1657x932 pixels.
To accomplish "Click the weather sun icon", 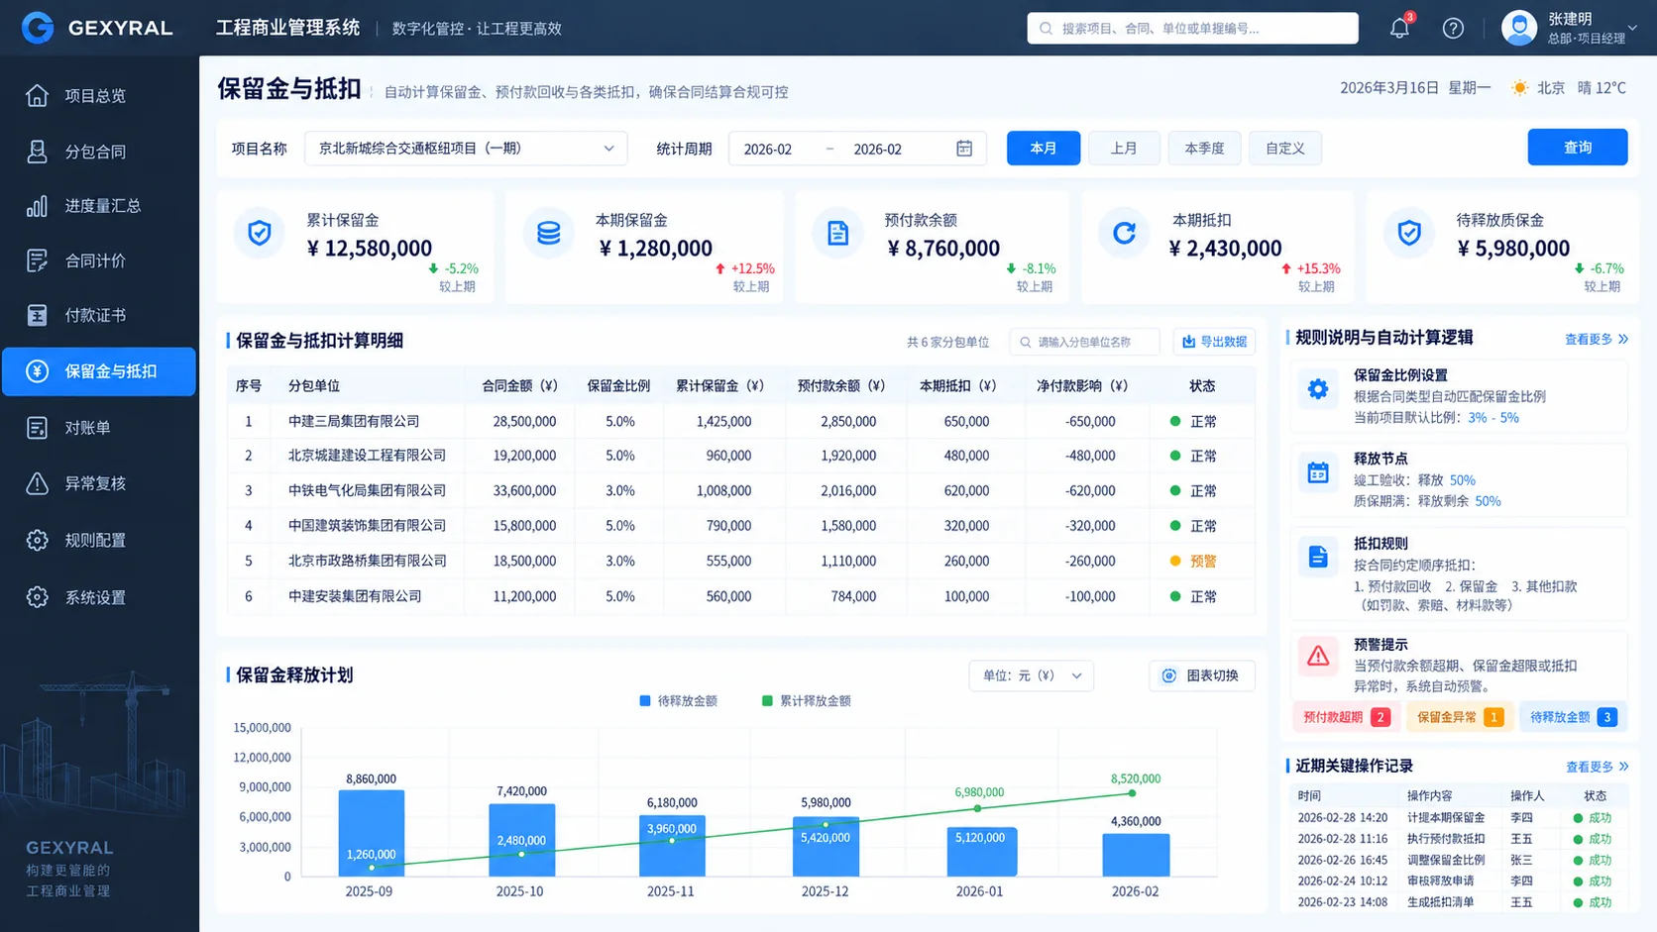I will pyautogui.click(x=1519, y=88).
